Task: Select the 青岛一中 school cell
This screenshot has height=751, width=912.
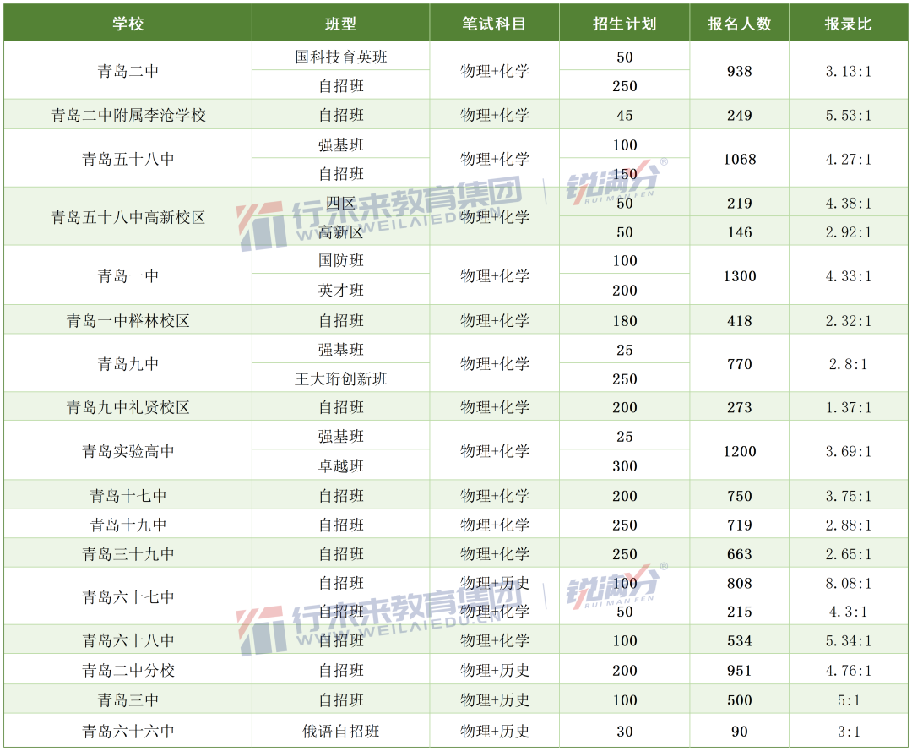Action: click(x=128, y=275)
